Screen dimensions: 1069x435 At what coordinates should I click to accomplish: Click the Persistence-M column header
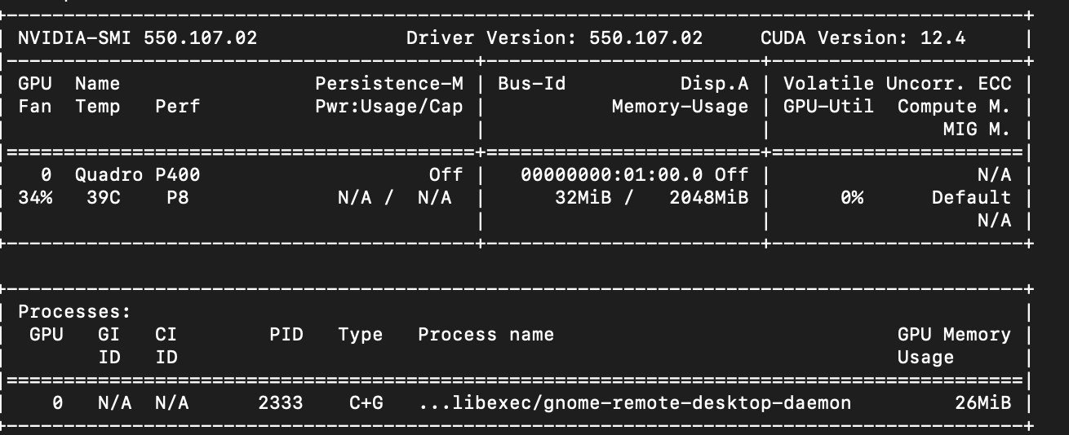pos(388,84)
